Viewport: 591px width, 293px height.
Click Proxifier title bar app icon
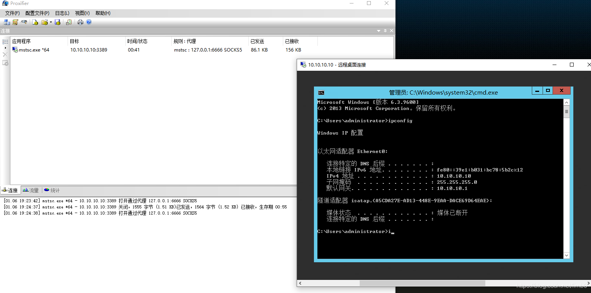(5, 3)
